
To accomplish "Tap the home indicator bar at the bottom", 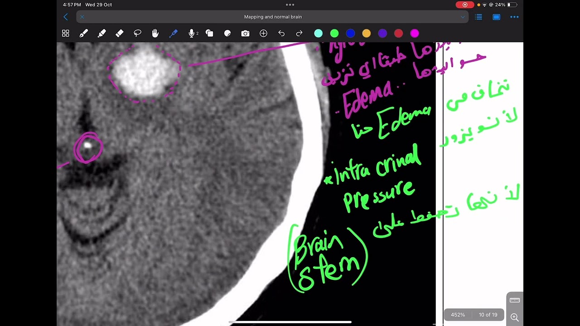I will tap(290, 322).
